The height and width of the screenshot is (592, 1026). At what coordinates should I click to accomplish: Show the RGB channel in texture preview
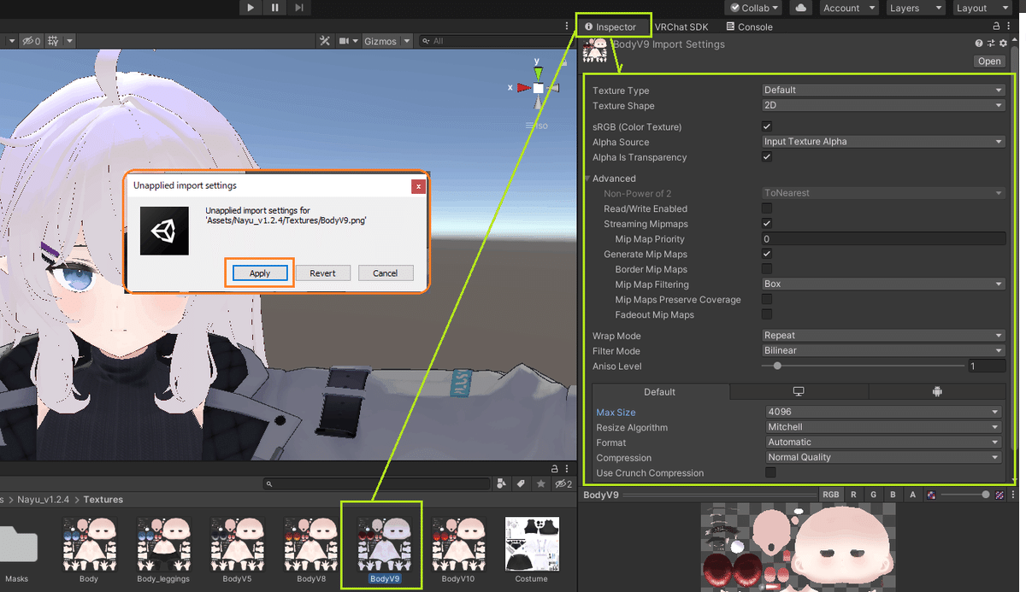pyautogui.click(x=831, y=495)
